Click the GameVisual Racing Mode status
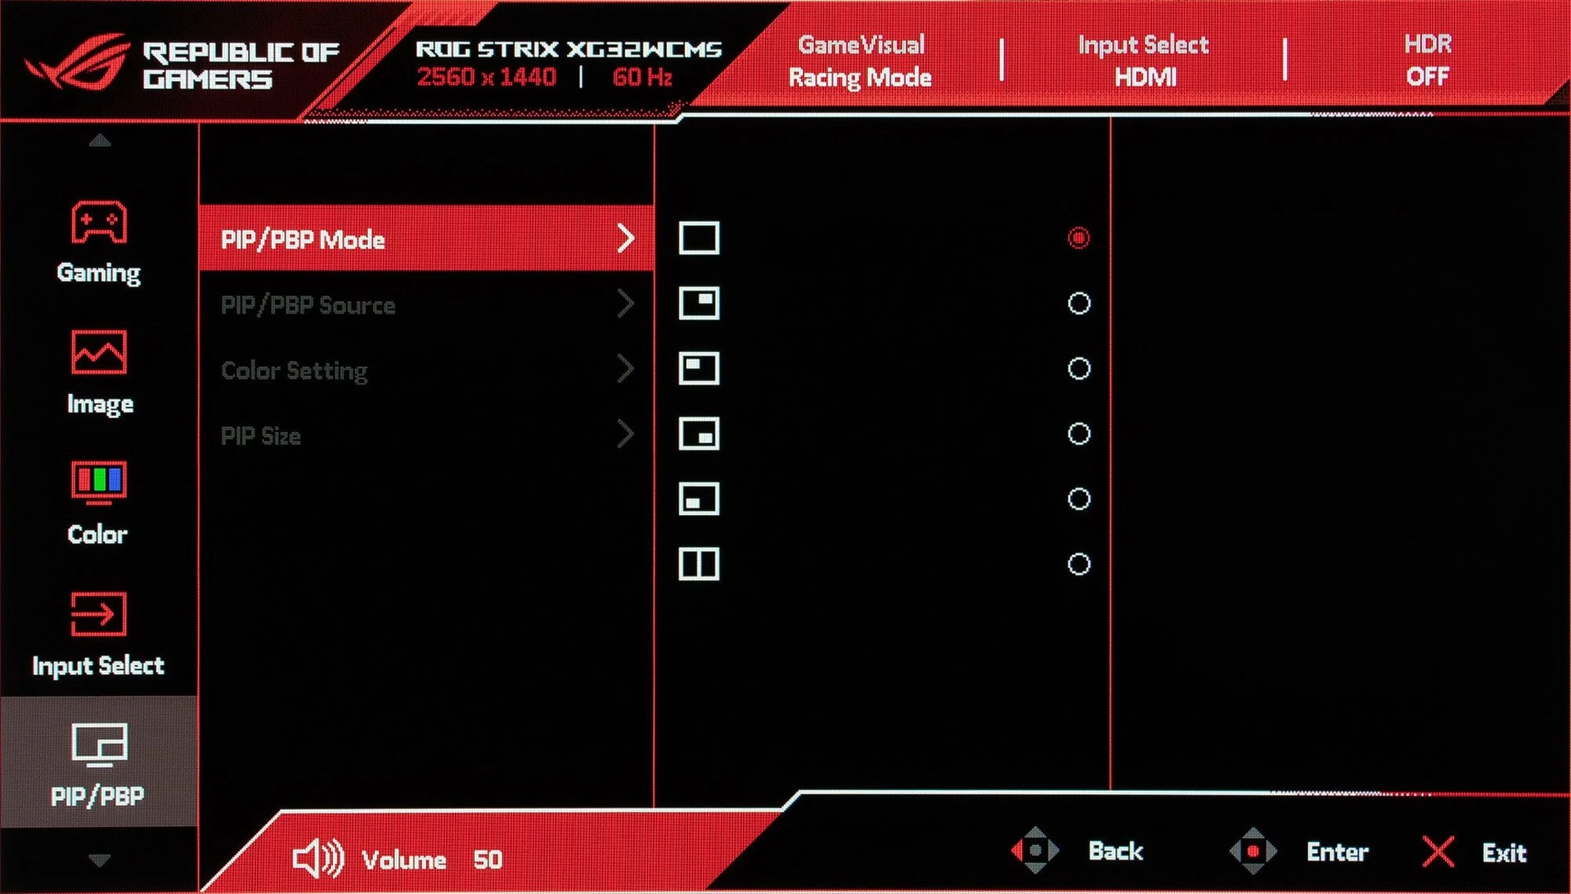Image resolution: width=1571 pixels, height=894 pixels. tap(860, 61)
